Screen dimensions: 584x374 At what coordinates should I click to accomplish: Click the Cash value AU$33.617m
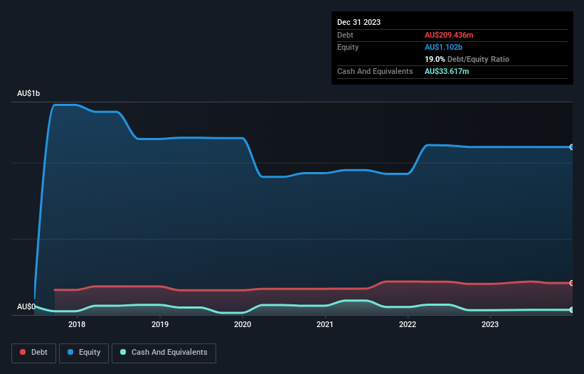pos(447,71)
